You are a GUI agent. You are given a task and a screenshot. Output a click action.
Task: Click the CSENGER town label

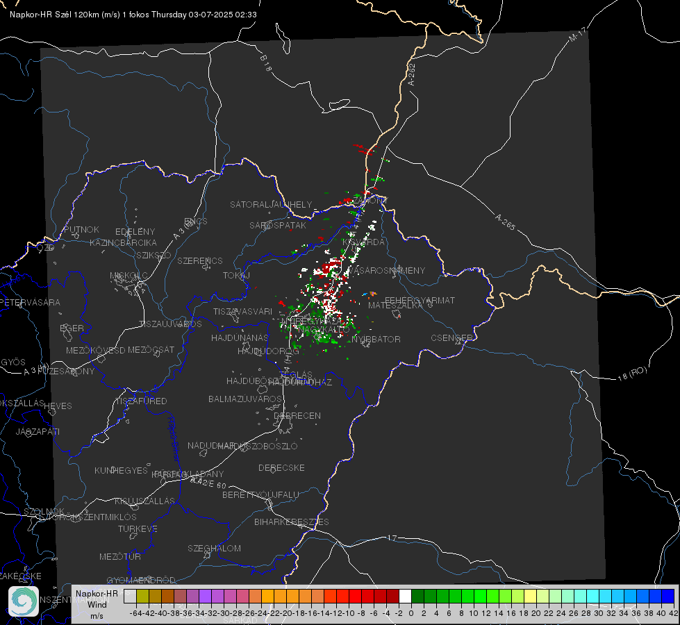[x=451, y=338]
